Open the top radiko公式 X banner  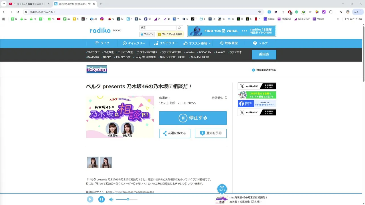click(257, 86)
